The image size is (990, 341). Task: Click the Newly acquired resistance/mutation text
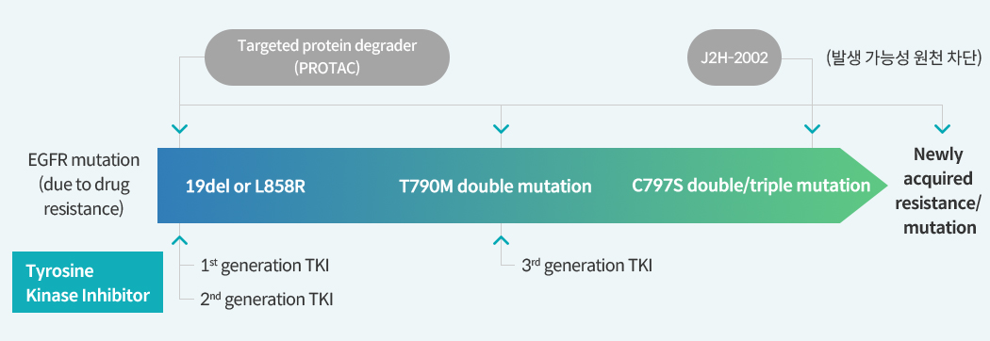(937, 191)
